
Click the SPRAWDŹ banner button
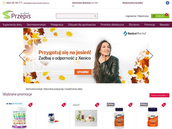click(x=83, y=72)
